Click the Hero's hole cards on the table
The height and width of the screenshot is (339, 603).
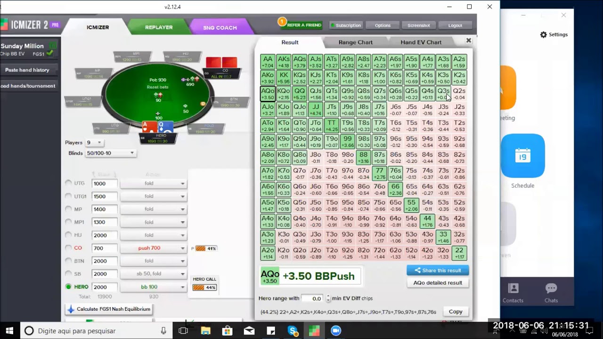tap(157, 127)
